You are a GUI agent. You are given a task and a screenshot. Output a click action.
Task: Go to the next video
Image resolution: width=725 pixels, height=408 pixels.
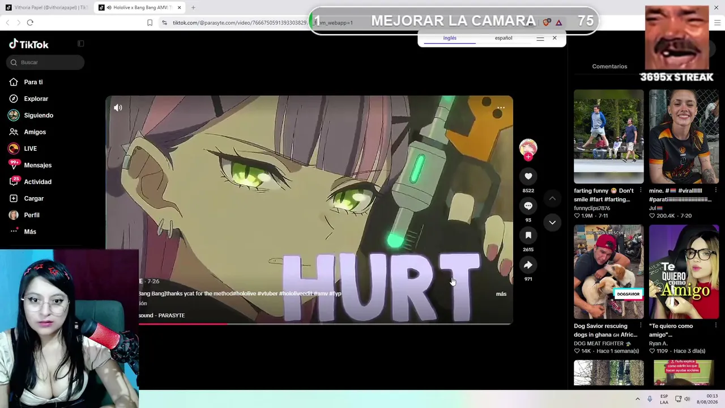(552, 222)
